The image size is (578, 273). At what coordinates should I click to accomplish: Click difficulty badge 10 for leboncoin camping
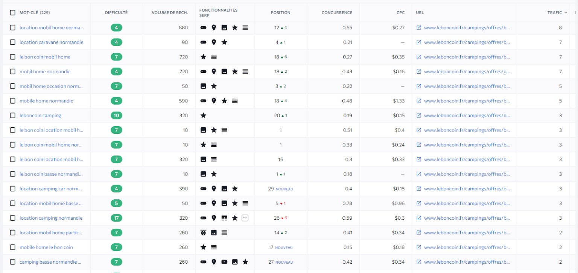116,116
